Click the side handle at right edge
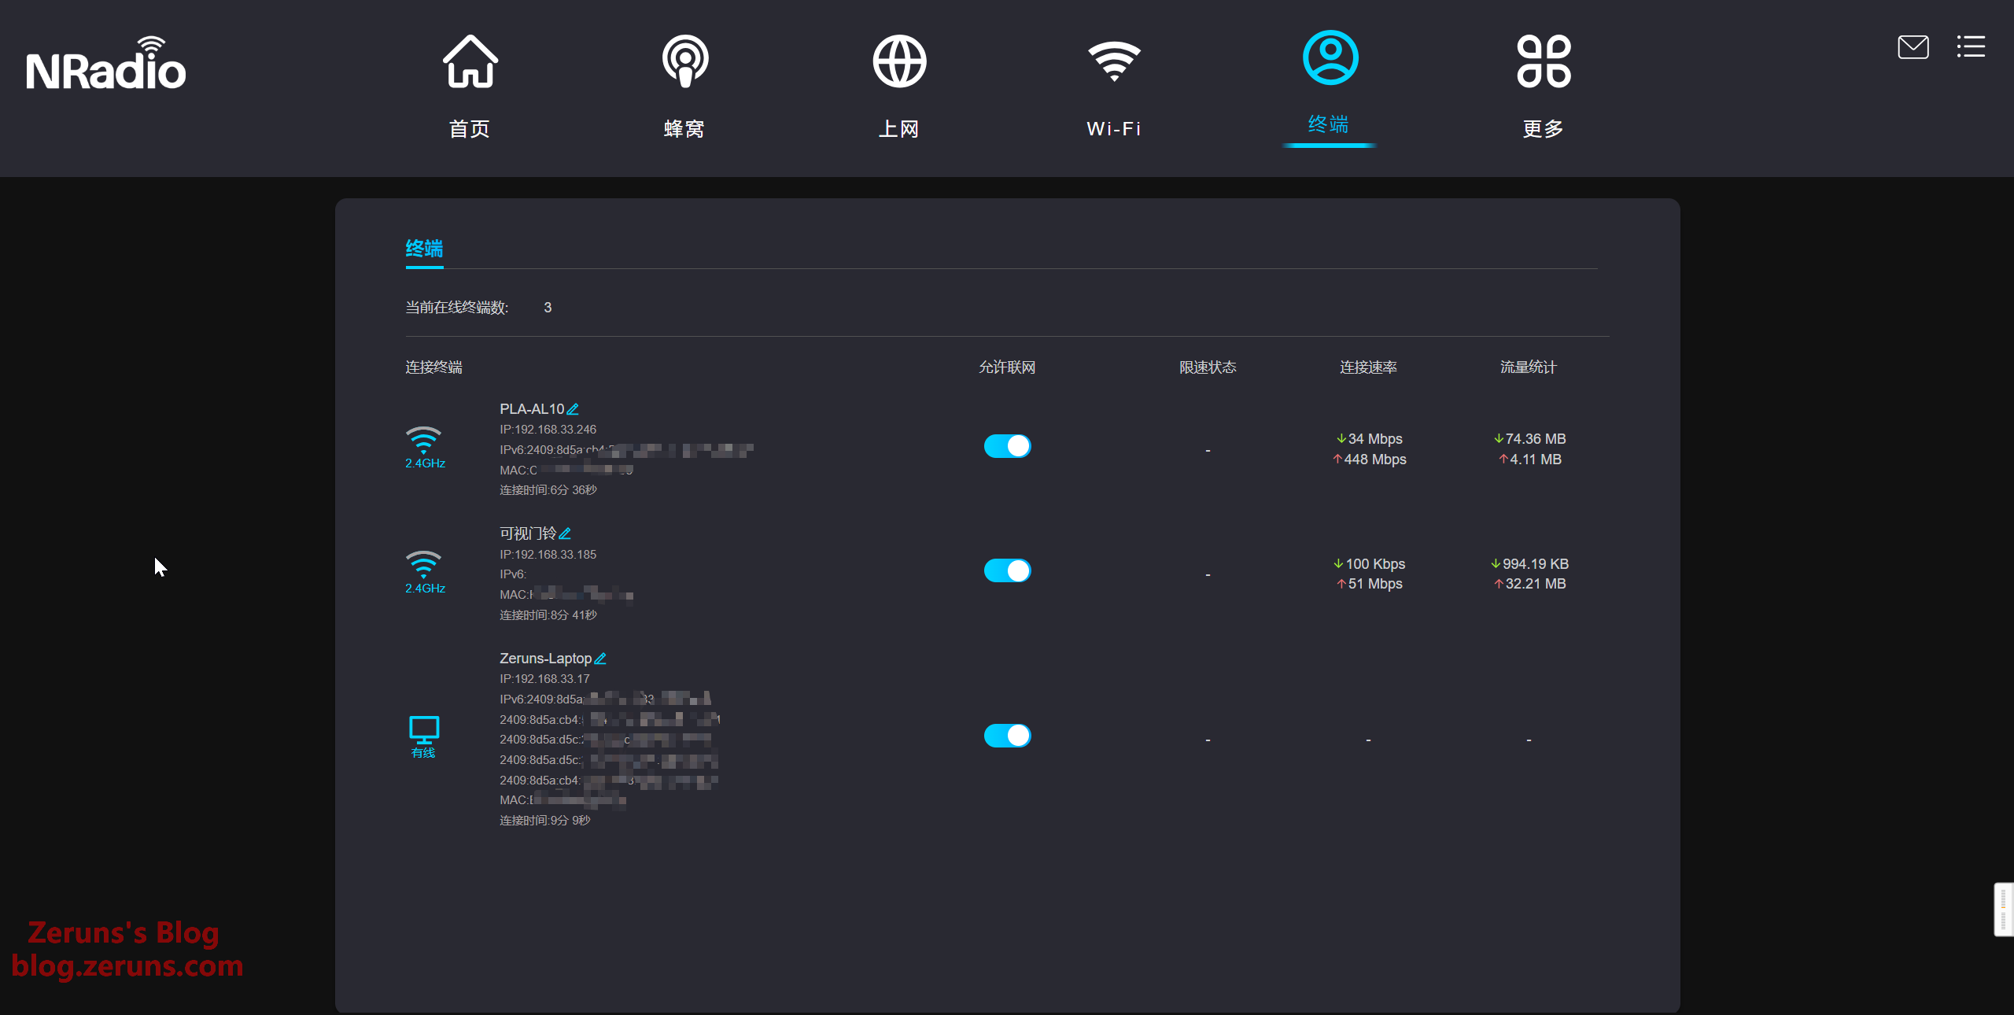The image size is (2014, 1015). tap(2003, 910)
